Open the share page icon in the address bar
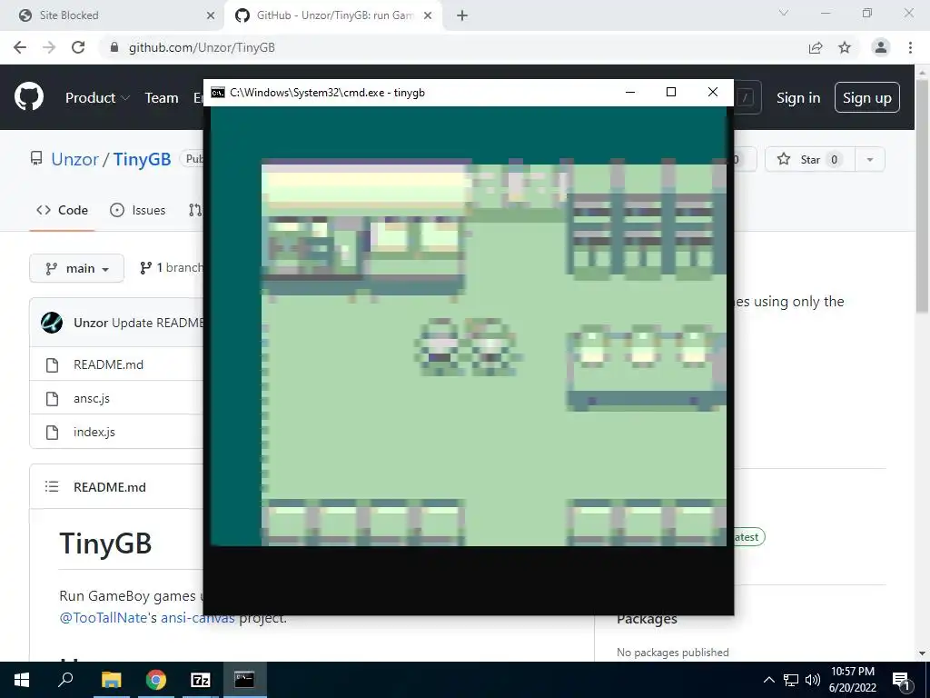 click(x=816, y=47)
